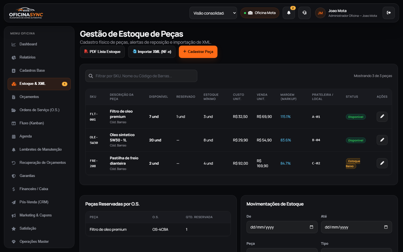Screen dimensions: 403x252
Task: Go to Ordens de Serviço (O.S.)
Action: (39, 110)
